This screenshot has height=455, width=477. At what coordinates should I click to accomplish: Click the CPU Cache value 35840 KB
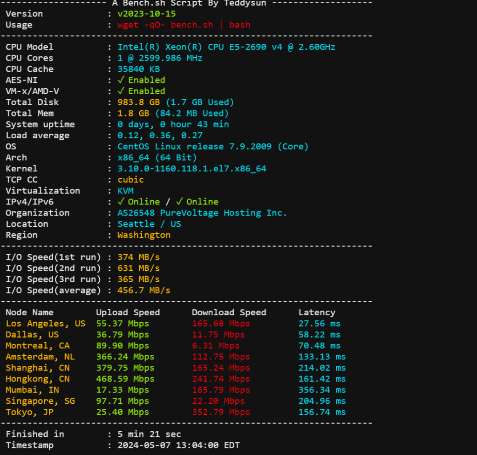tap(138, 69)
